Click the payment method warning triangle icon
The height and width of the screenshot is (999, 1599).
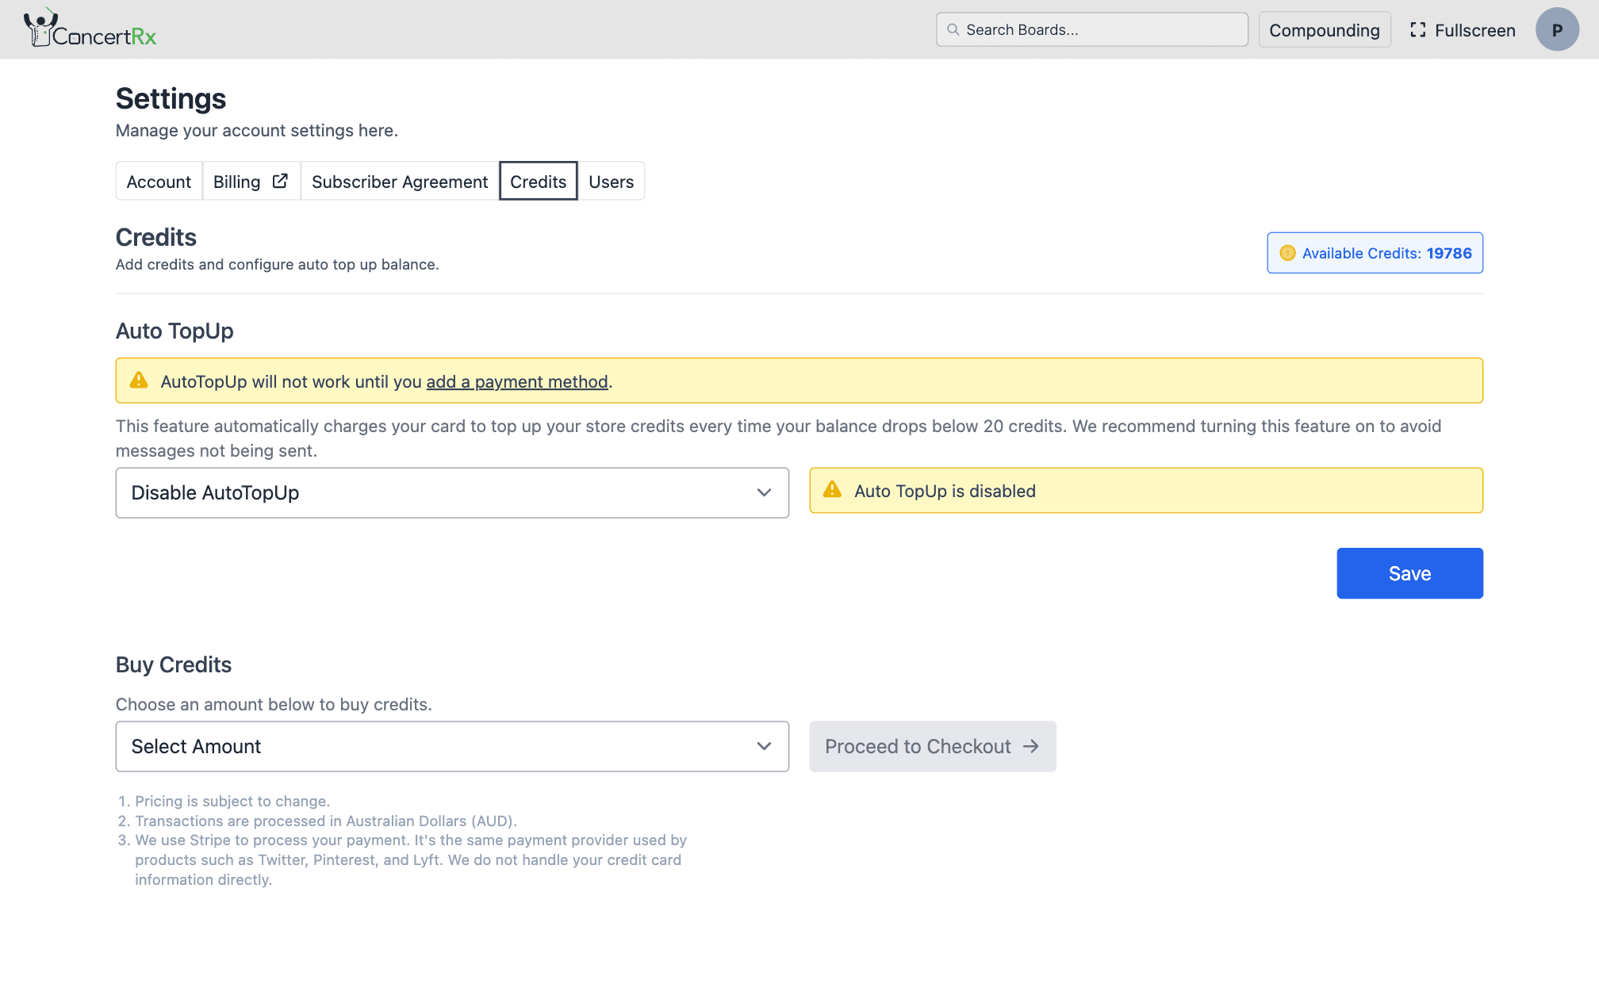pos(139,381)
